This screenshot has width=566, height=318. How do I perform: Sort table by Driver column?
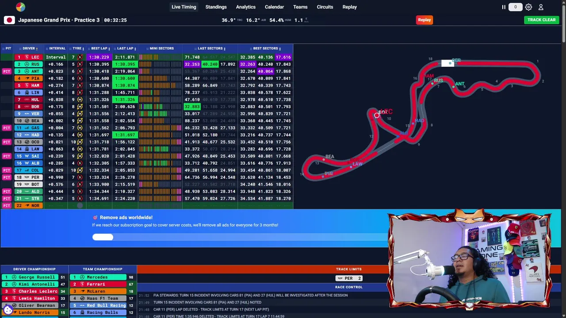[29, 49]
